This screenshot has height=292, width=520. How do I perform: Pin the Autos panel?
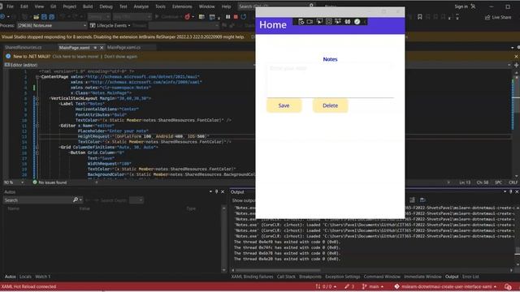click(217, 191)
